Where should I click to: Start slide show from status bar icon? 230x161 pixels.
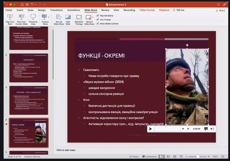coord(181,156)
